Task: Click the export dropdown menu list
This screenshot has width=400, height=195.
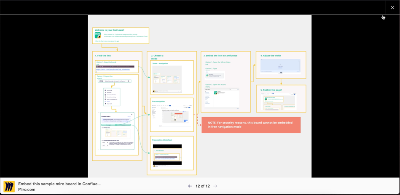Action: pyautogui.click(x=112, y=97)
